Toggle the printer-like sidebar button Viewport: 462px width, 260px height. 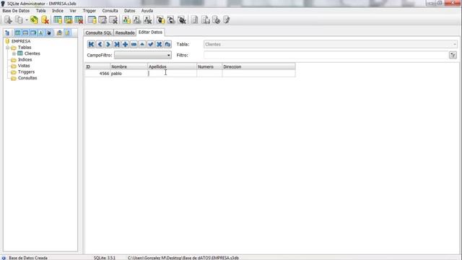coord(59,32)
